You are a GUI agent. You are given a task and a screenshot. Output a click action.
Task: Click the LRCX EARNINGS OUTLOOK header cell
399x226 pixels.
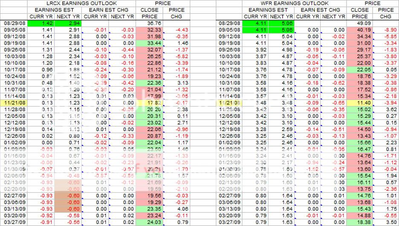click(x=81, y=3)
